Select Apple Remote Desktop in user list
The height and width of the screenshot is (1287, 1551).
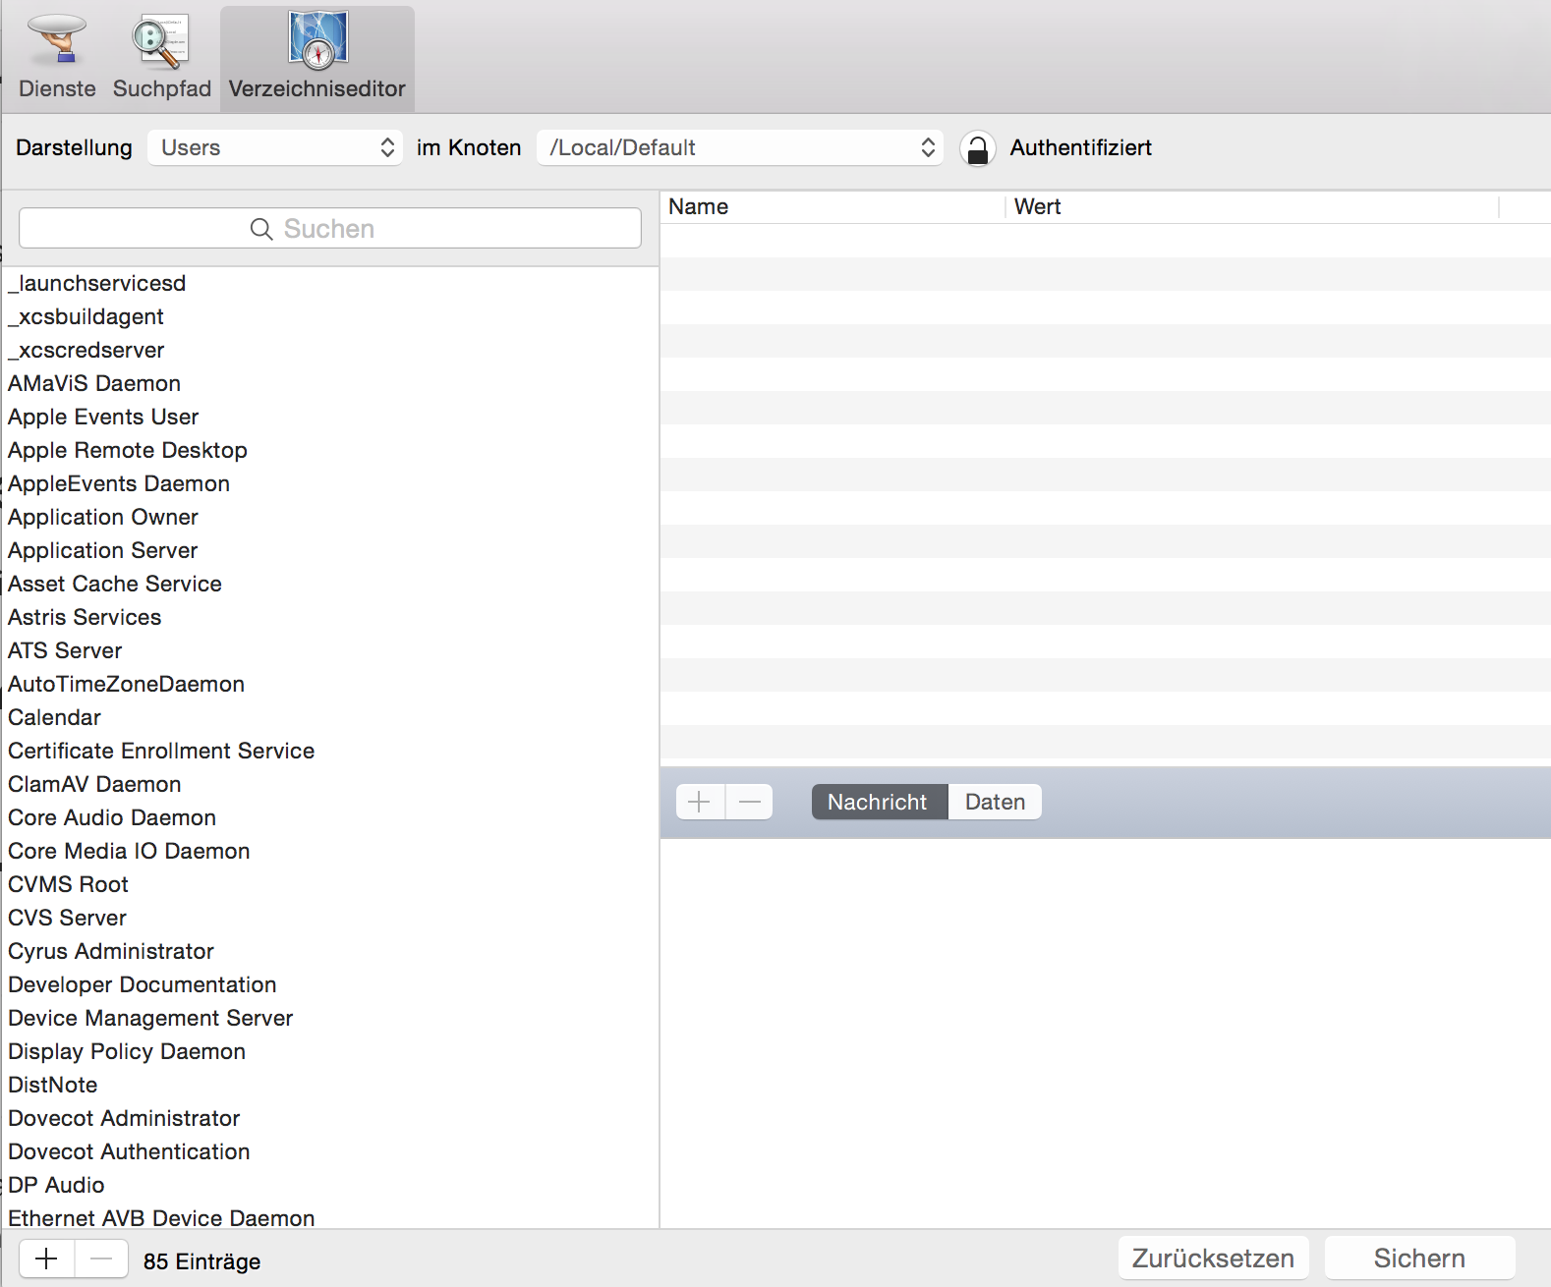tap(128, 450)
